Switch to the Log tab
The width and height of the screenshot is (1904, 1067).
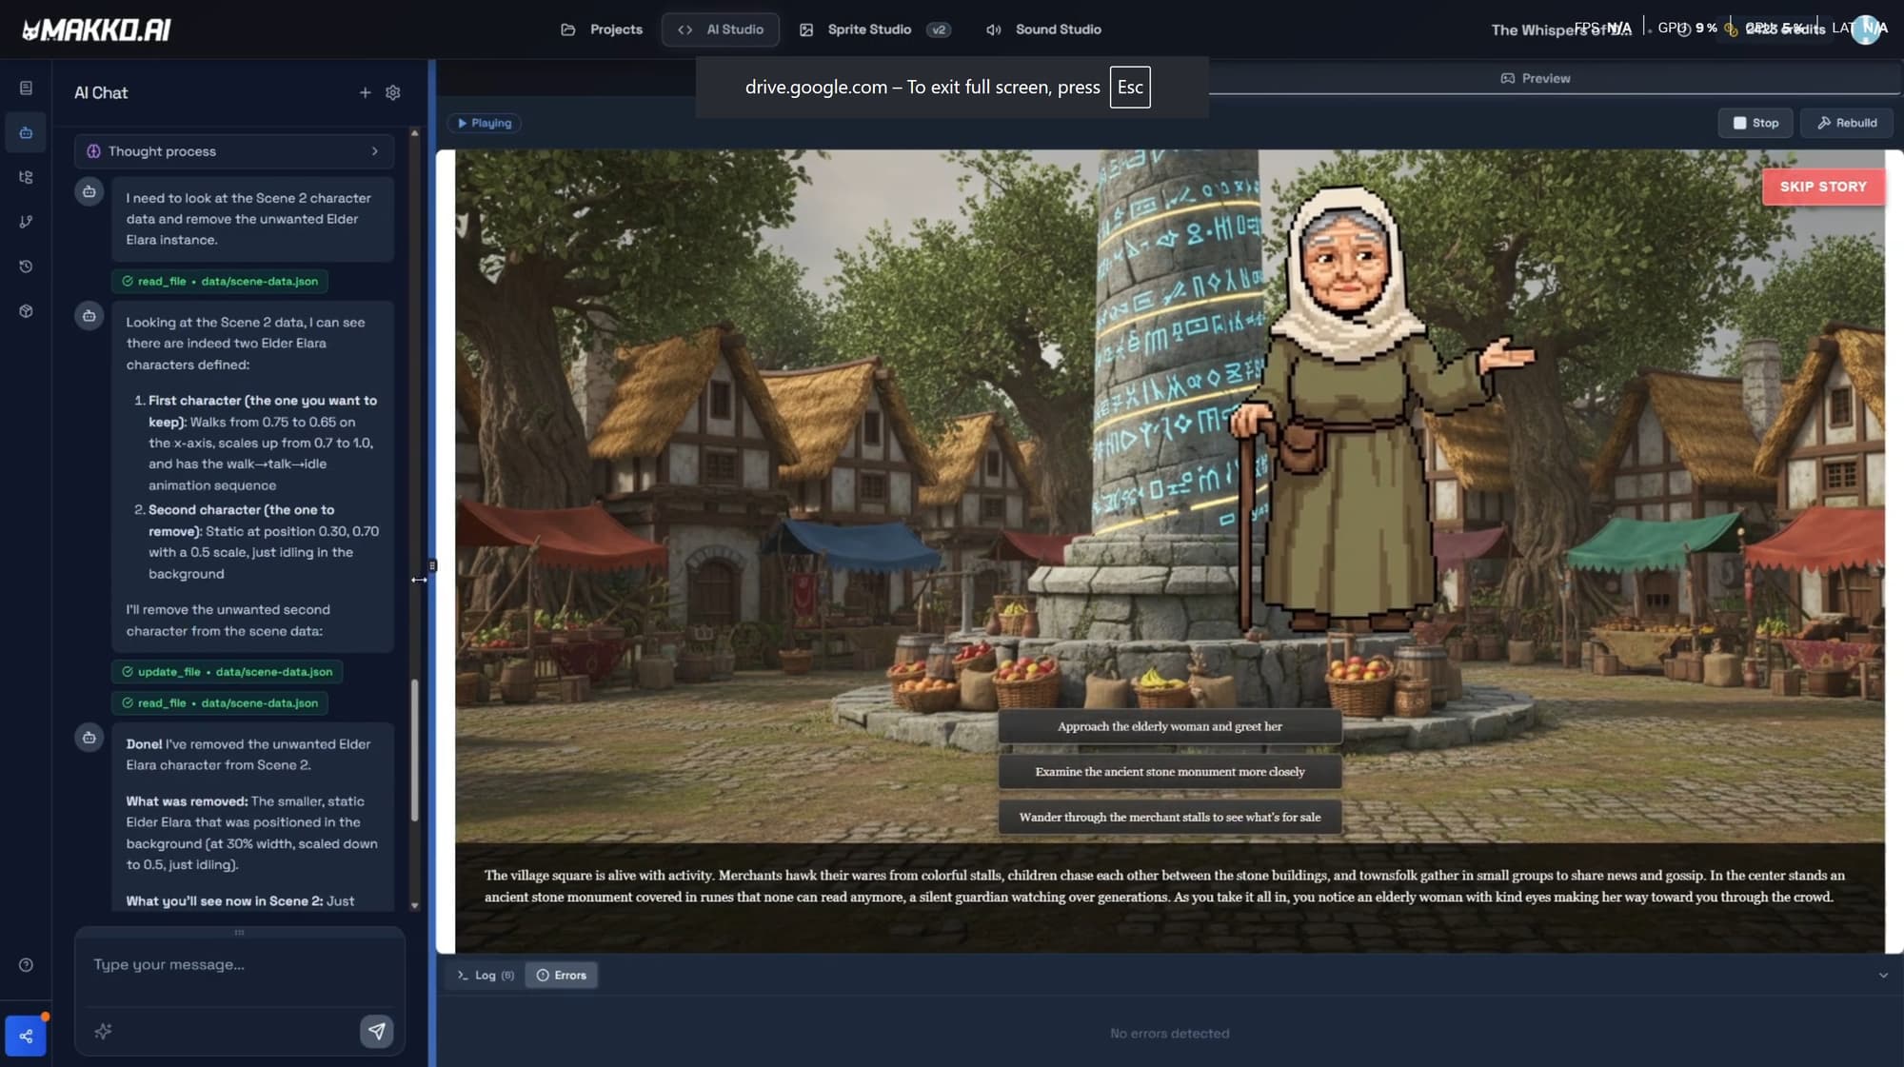click(485, 976)
